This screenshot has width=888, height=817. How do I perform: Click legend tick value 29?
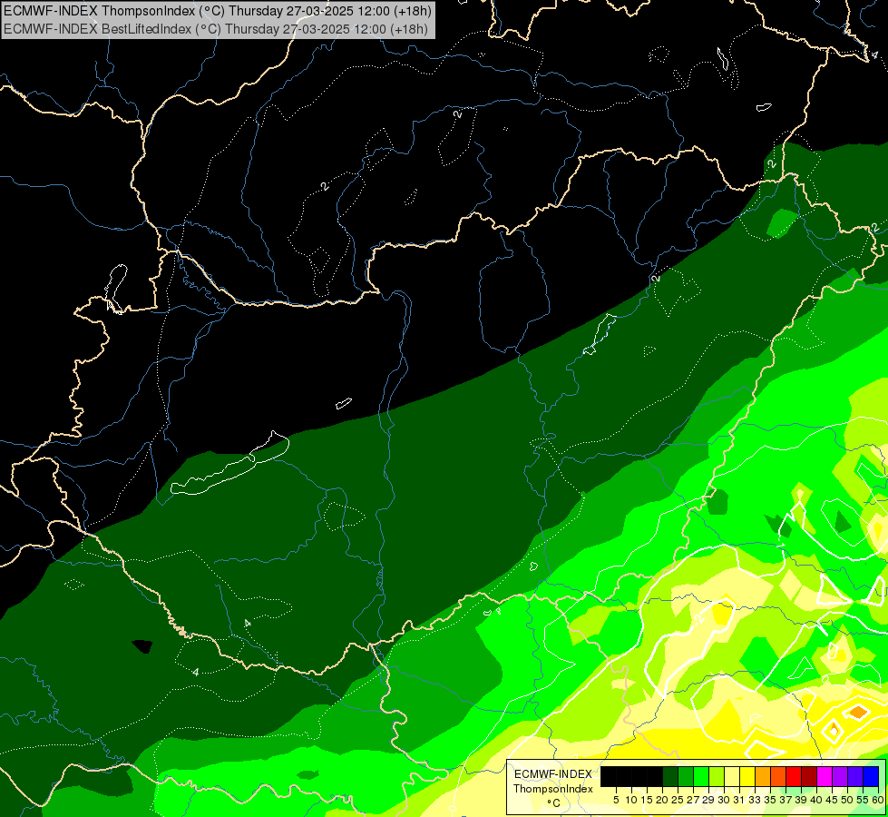(x=709, y=800)
